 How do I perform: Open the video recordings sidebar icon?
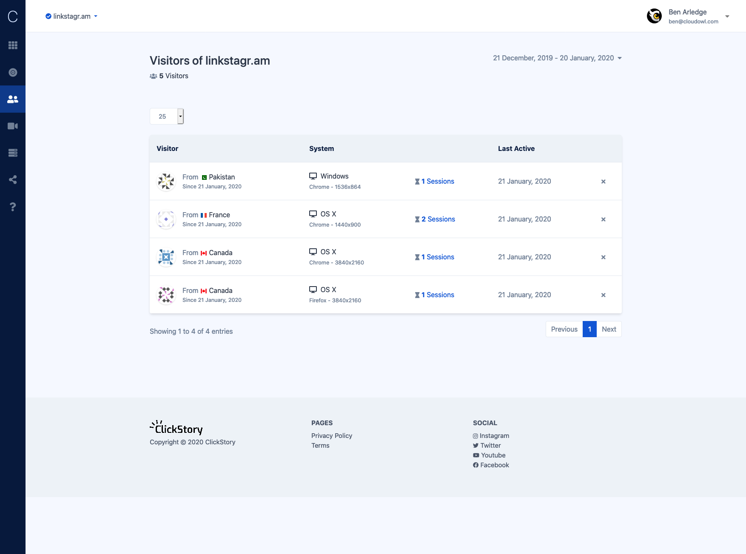coord(13,126)
